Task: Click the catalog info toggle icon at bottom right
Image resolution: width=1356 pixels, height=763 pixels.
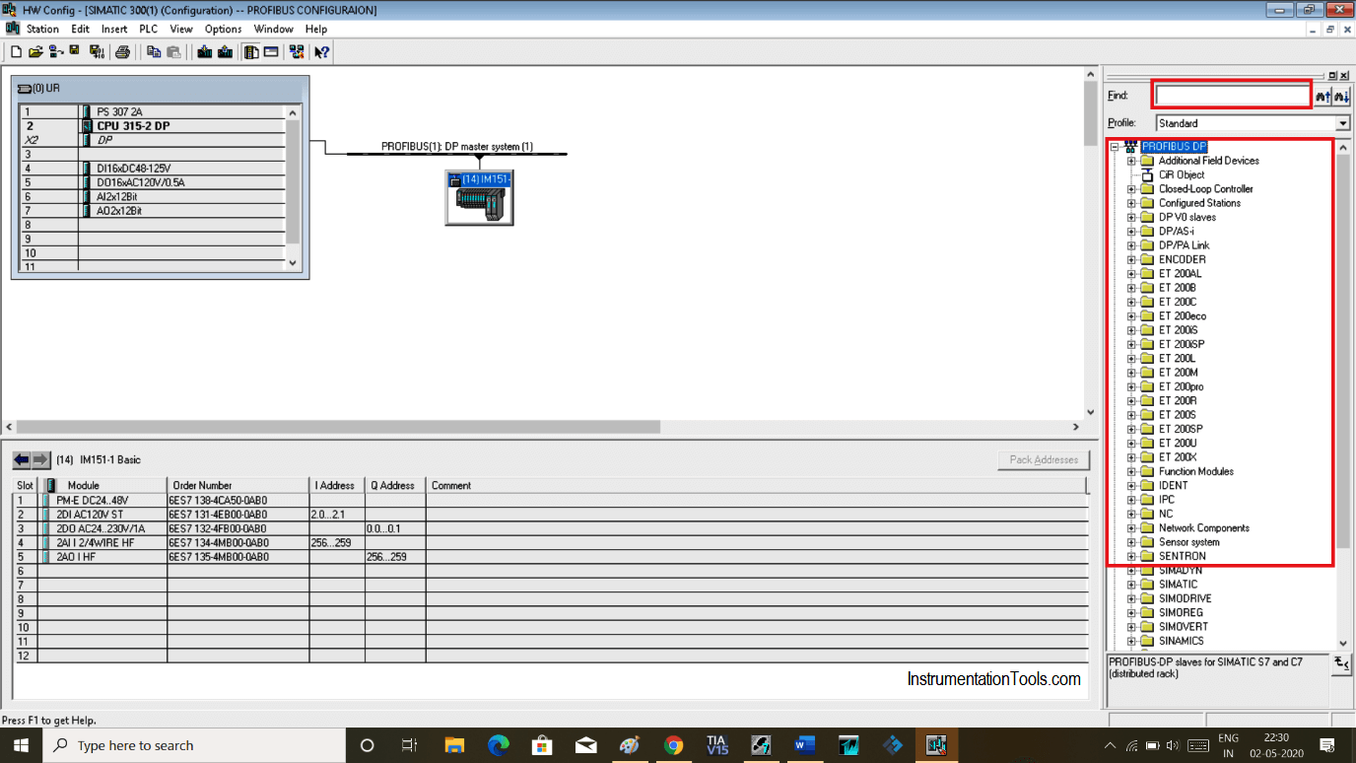Action: (1341, 663)
